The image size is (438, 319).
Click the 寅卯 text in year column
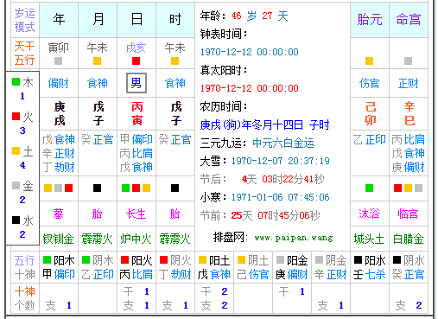59,48
